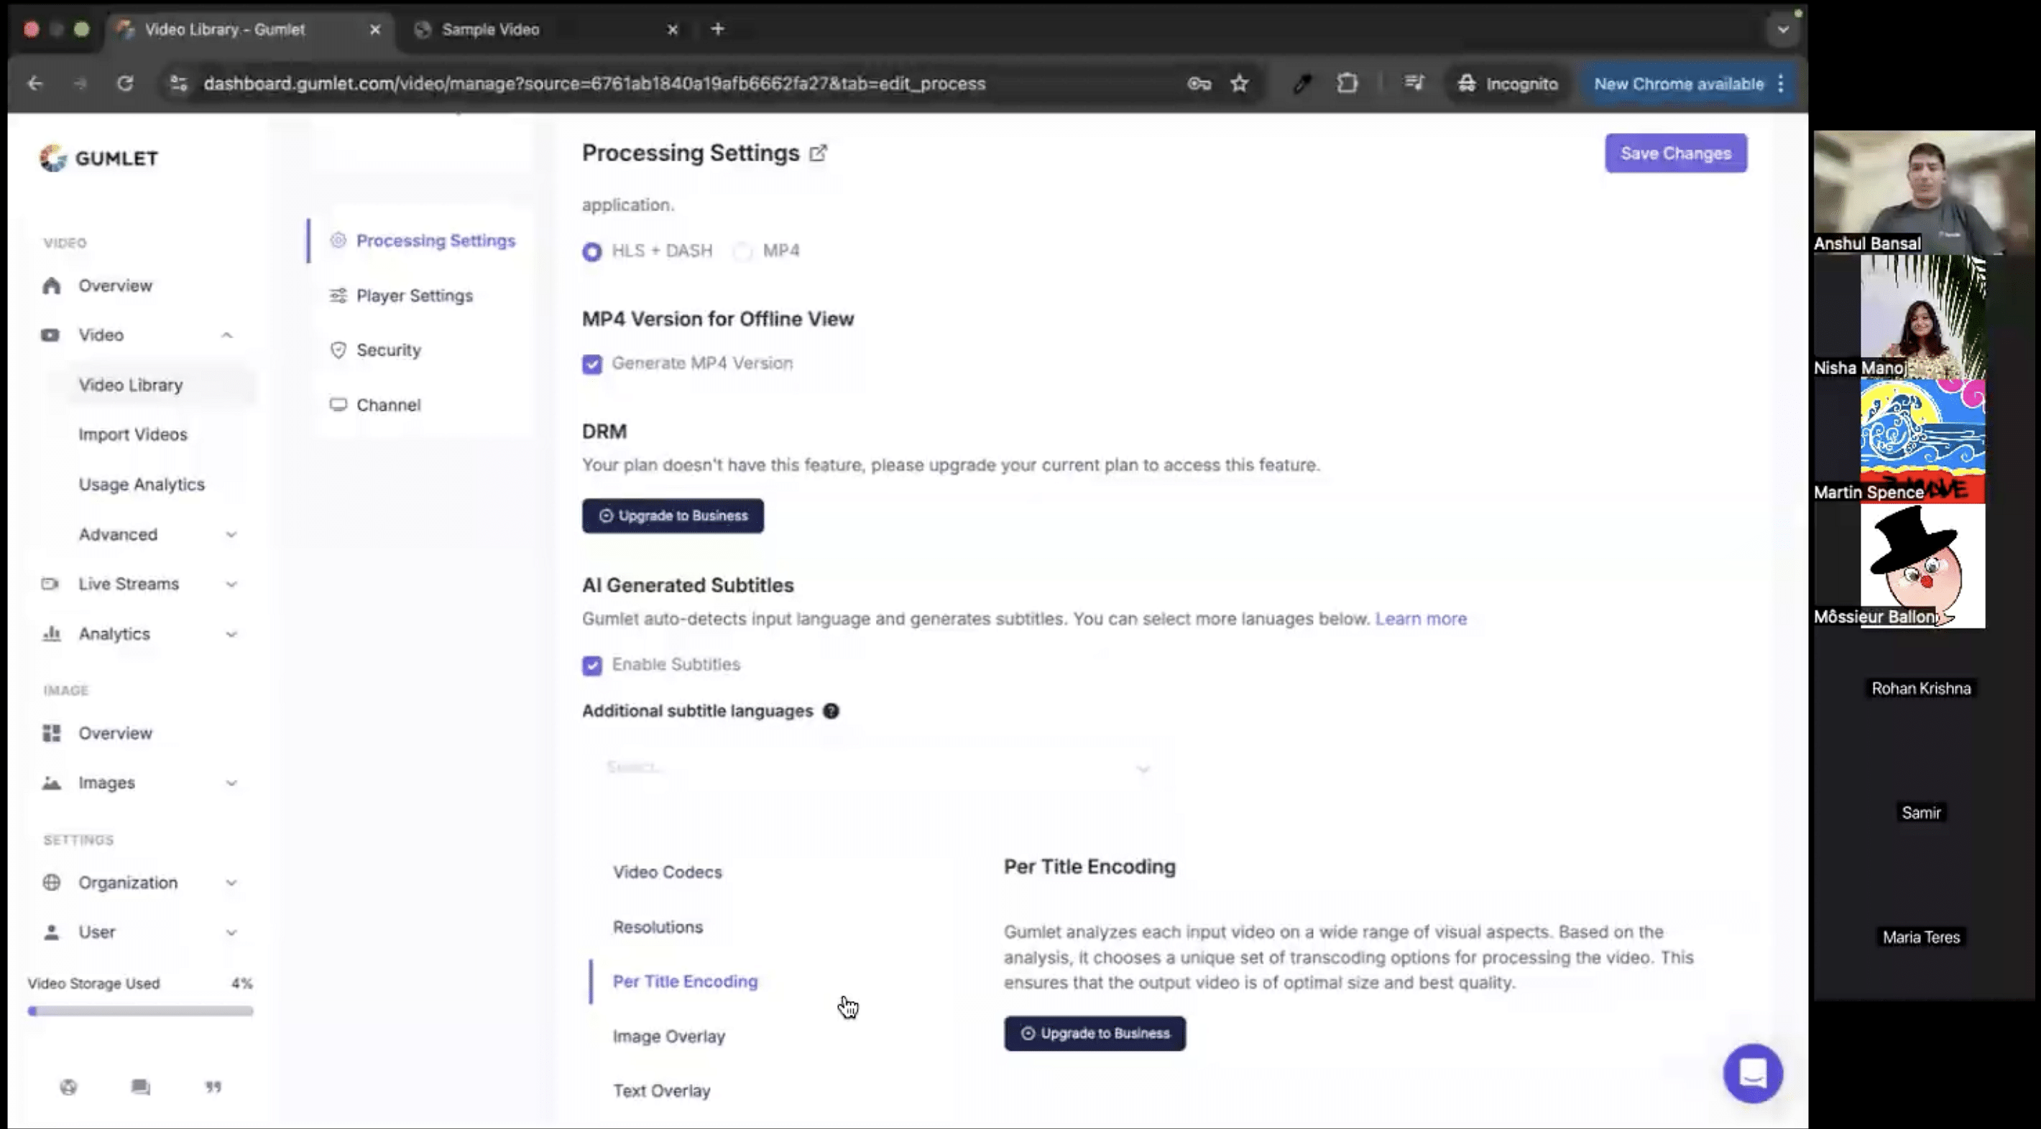The width and height of the screenshot is (2041, 1129).
Task: Click the chat bubble icon at sidebar bottom
Action: (141, 1087)
